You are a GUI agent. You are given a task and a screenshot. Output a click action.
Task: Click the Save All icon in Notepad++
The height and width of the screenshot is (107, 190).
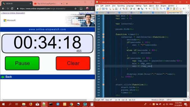click(107, 9)
